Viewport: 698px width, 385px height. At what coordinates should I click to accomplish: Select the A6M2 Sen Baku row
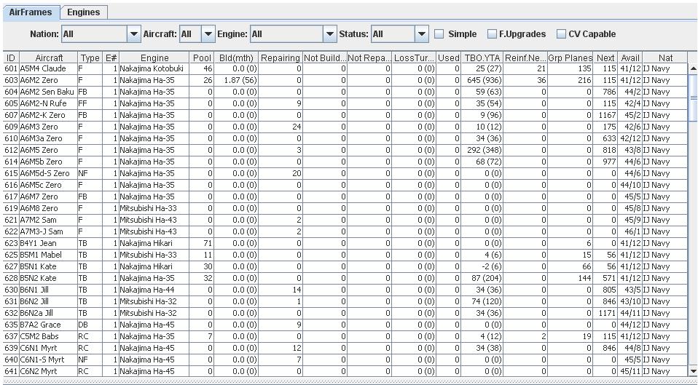tap(345, 92)
